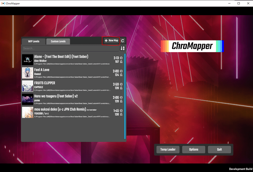Select the Feel A Love song
This screenshot has width=253, height=172.
click(x=73, y=73)
